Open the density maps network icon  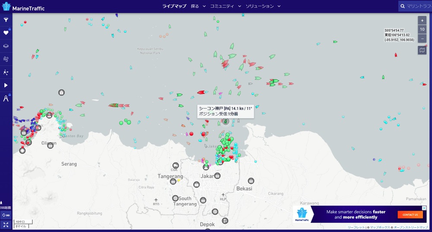pos(6,72)
